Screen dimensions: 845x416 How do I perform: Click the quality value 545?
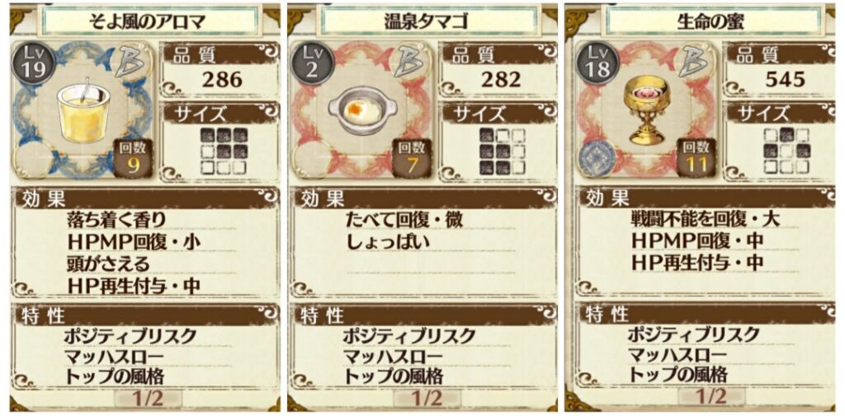pyautogui.click(x=786, y=80)
